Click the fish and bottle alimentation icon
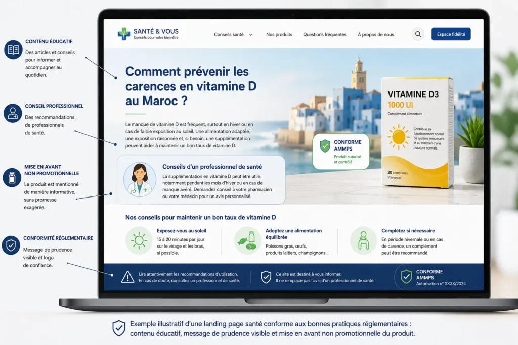Screen dimensions: 518x345 pos(247,240)
